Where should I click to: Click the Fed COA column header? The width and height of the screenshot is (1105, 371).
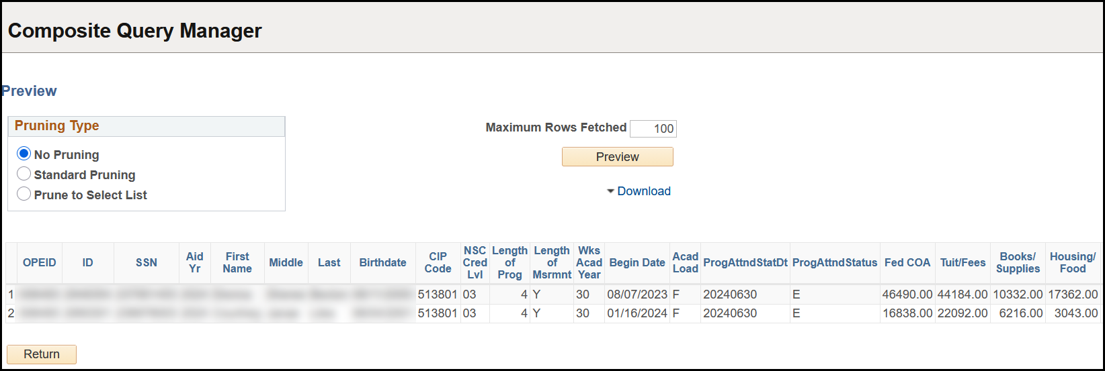tap(907, 263)
